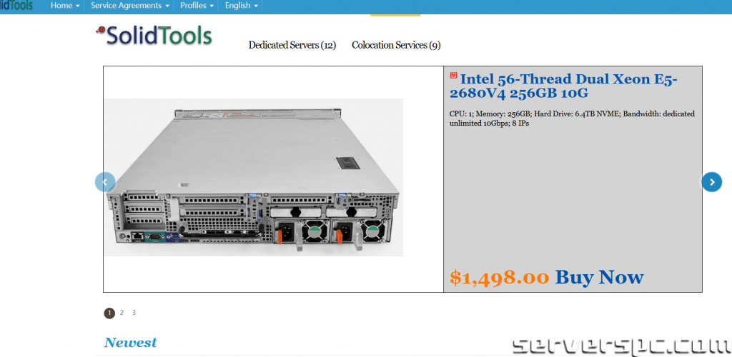Image resolution: width=732 pixels, height=357 pixels.
Task: Go to the previous slide arrow
Action: (105, 182)
